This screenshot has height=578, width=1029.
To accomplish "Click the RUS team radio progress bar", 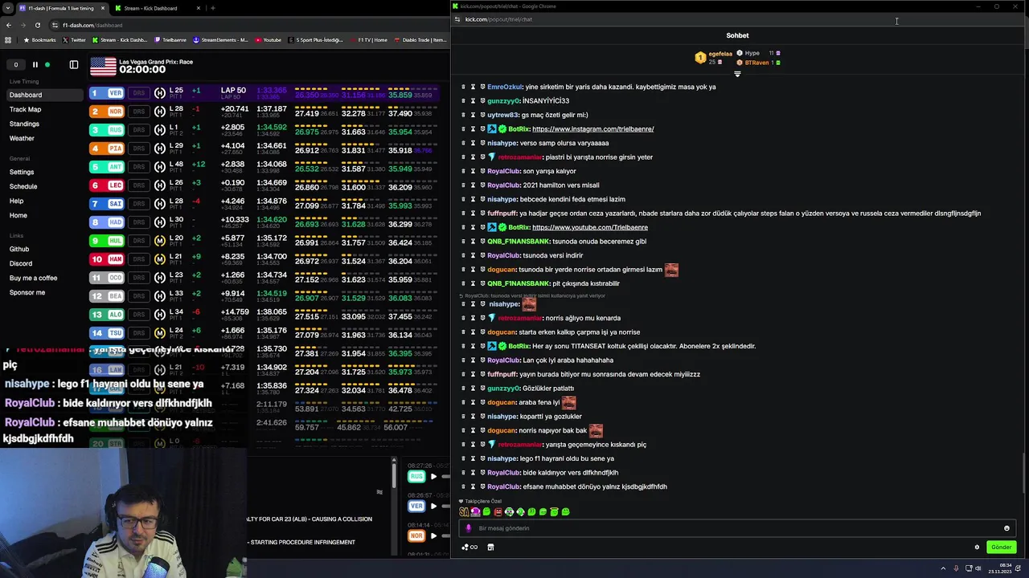I will [446, 477].
